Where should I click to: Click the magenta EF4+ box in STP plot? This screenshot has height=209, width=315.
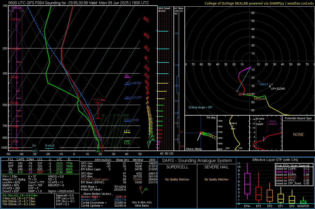(247, 183)
